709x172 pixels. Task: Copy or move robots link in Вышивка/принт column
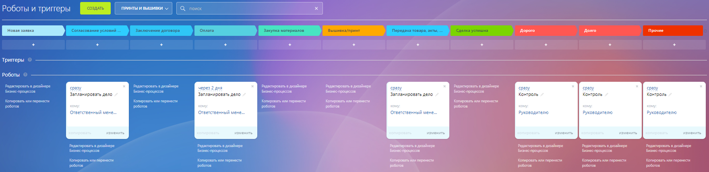348,104
